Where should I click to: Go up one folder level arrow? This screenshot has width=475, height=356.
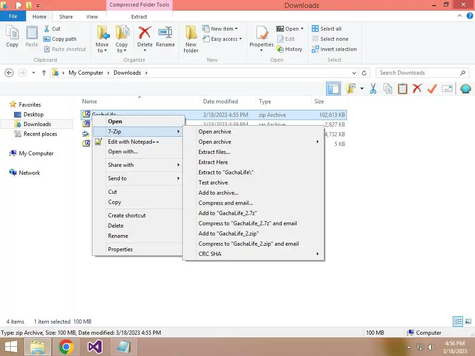(44, 73)
